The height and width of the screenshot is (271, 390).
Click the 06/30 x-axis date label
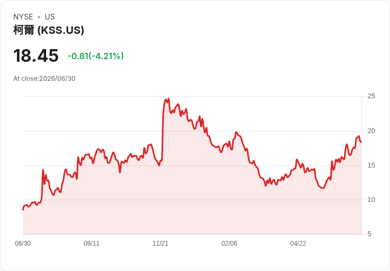coord(23,244)
